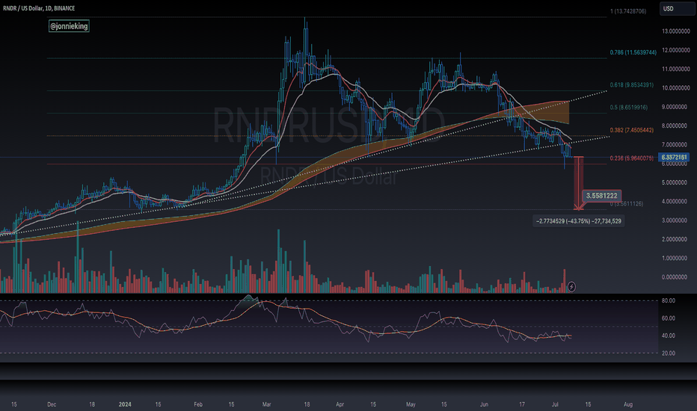The image size is (697, 411).
Task: Click the 3.5581222 target price label
Action: click(601, 196)
